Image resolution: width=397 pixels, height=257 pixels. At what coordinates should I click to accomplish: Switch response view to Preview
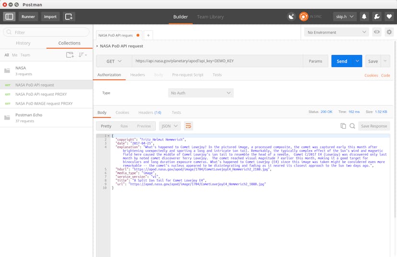click(144, 126)
